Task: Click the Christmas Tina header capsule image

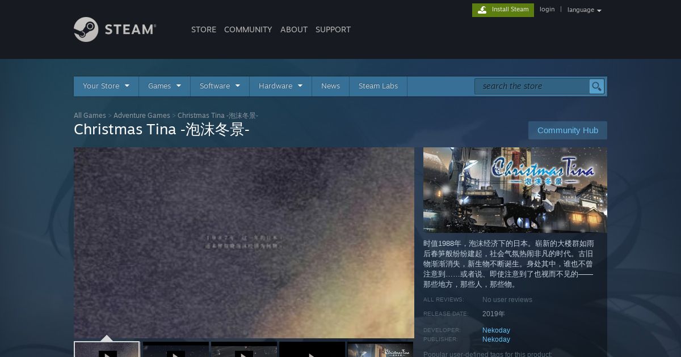Action: tap(515, 190)
